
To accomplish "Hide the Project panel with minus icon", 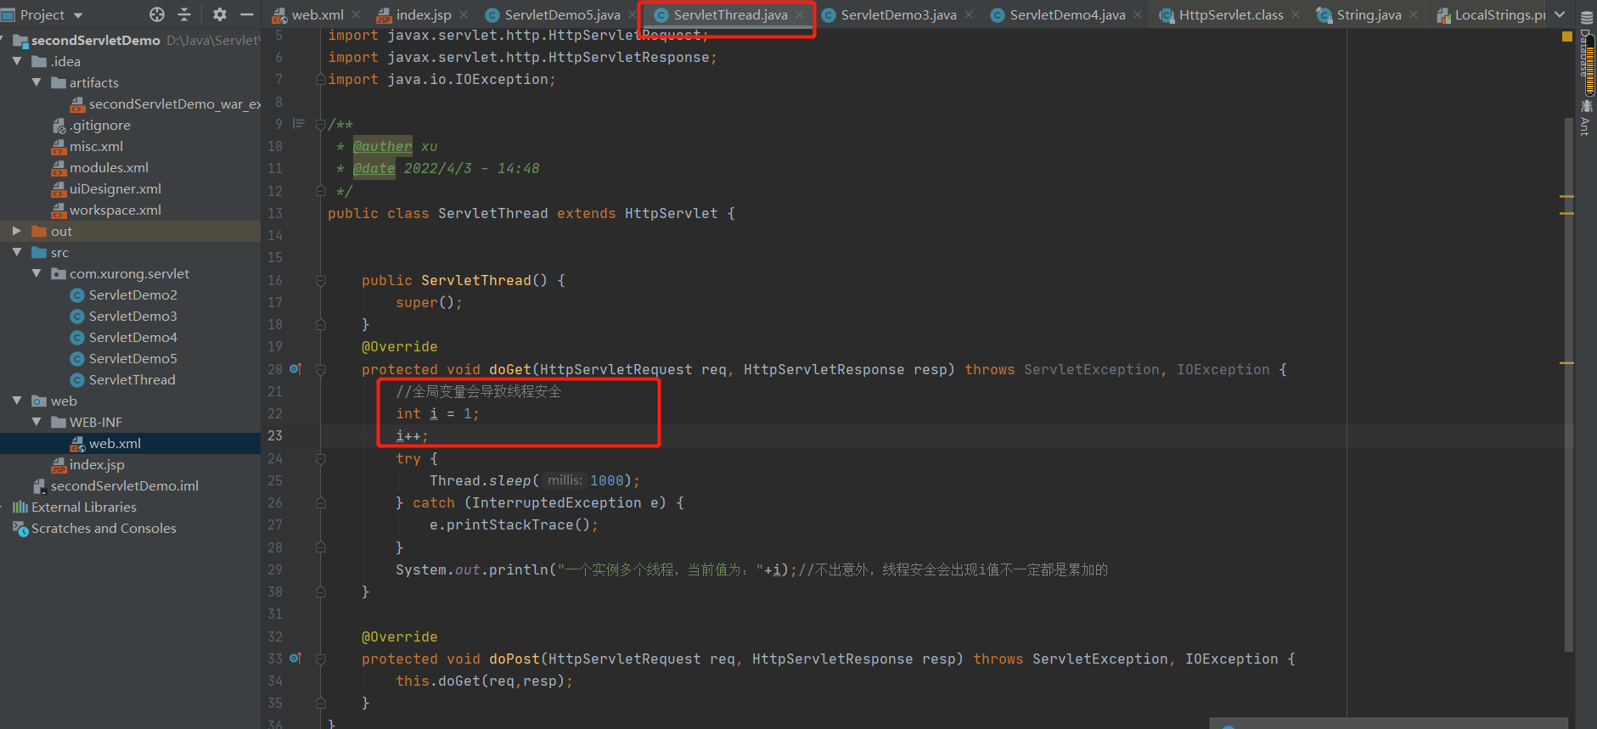I will (x=247, y=14).
